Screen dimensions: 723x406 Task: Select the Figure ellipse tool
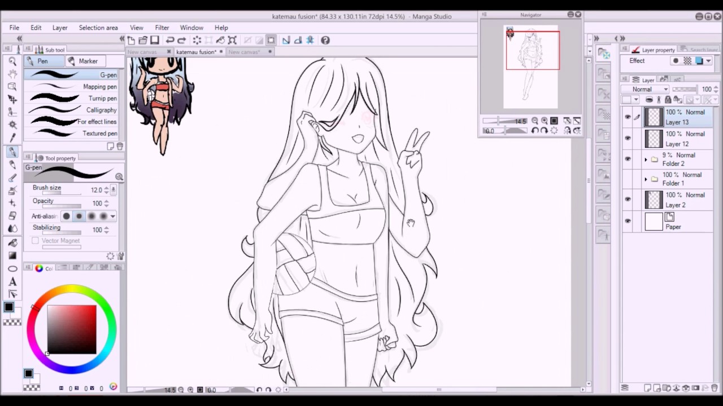pos(12,268)
